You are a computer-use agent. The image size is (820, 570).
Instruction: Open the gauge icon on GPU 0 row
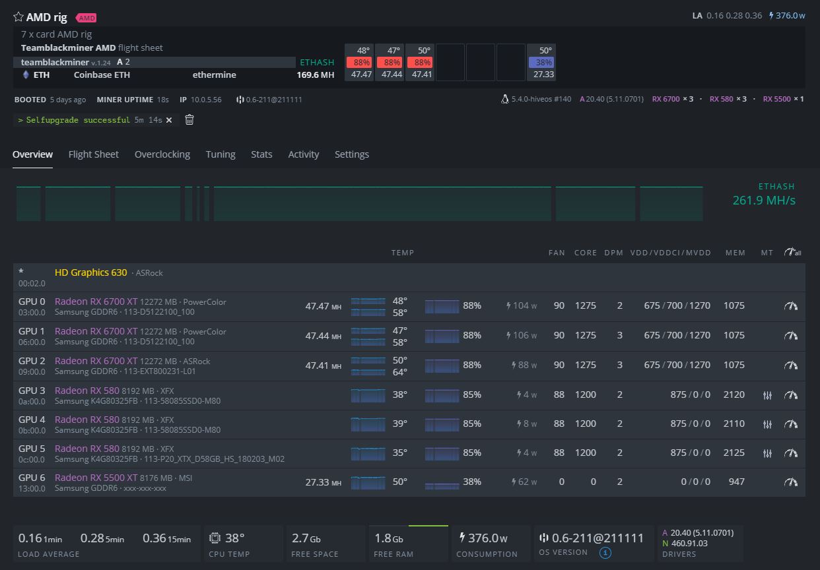point(791,305)
